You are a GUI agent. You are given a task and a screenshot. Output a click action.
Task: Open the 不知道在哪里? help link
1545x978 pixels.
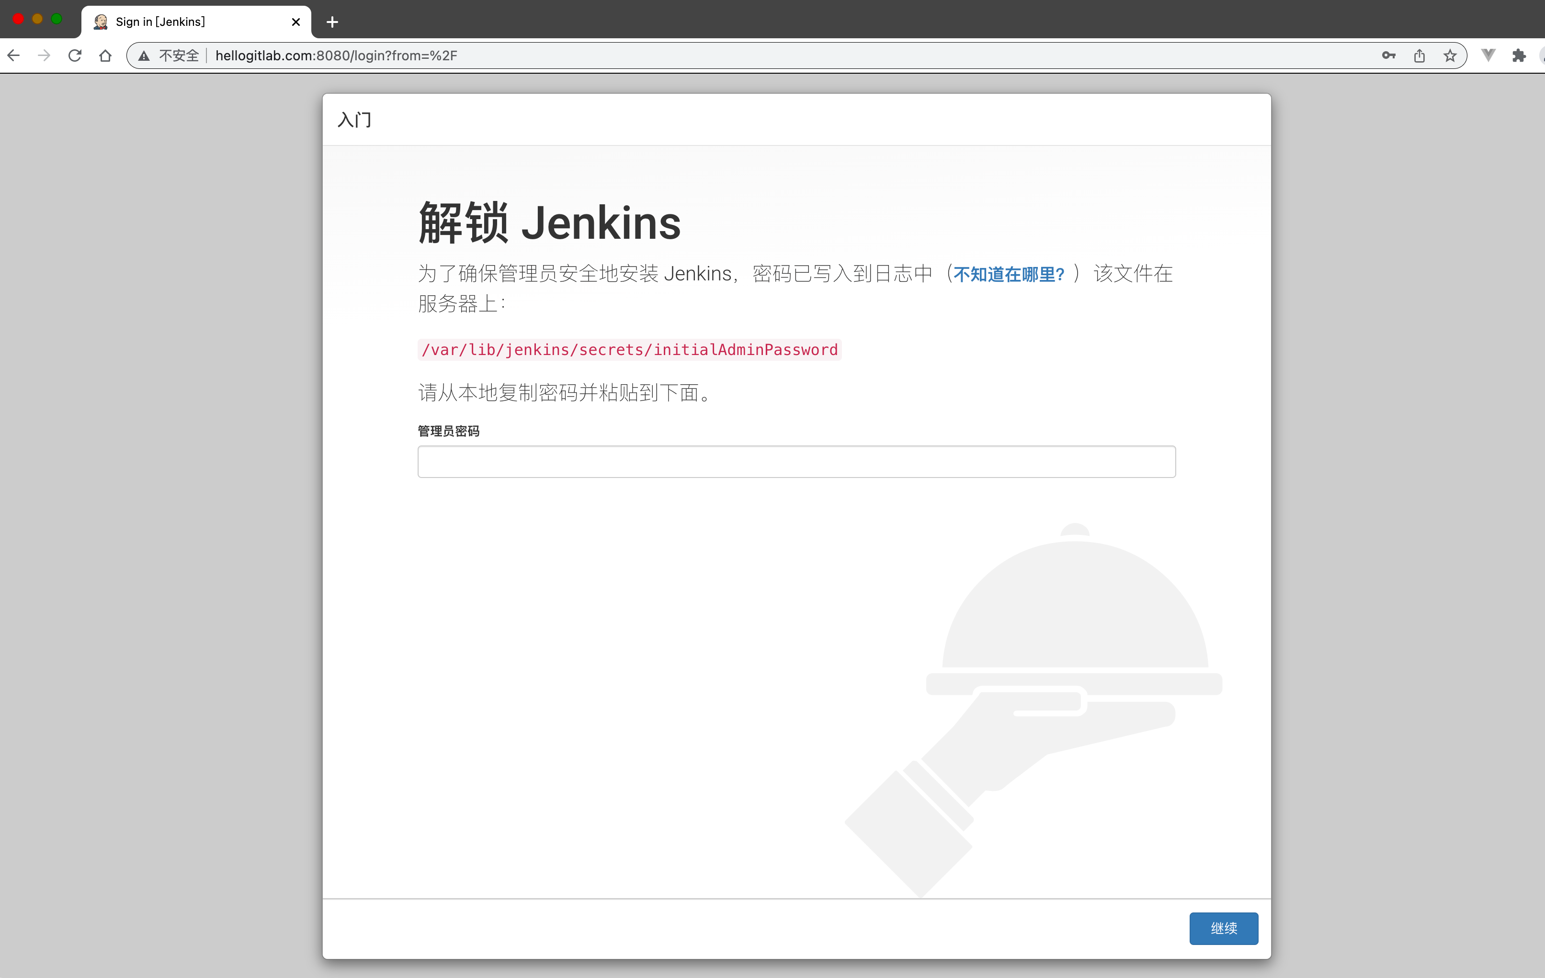1009,274
